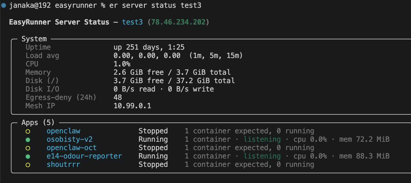The width and height of the screenshot is (411, 183).
Task: Click the Uptime label
Action: (x=38, y=47)
